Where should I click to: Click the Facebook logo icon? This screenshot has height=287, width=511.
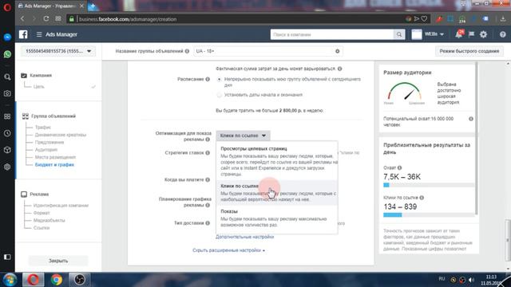click(x=23, y=34)
